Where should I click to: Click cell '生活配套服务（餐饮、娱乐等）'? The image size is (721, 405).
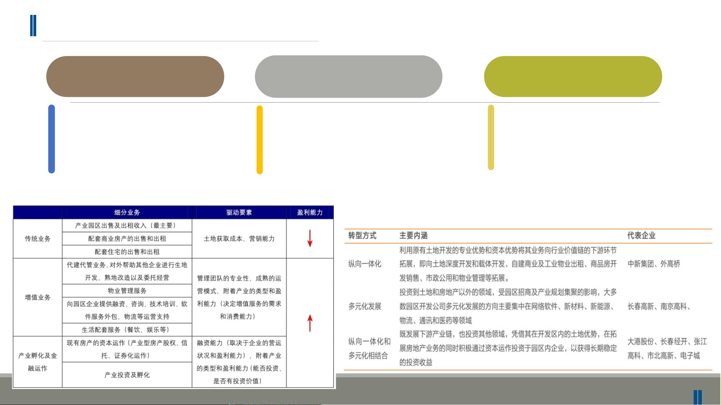pos(127,330)
